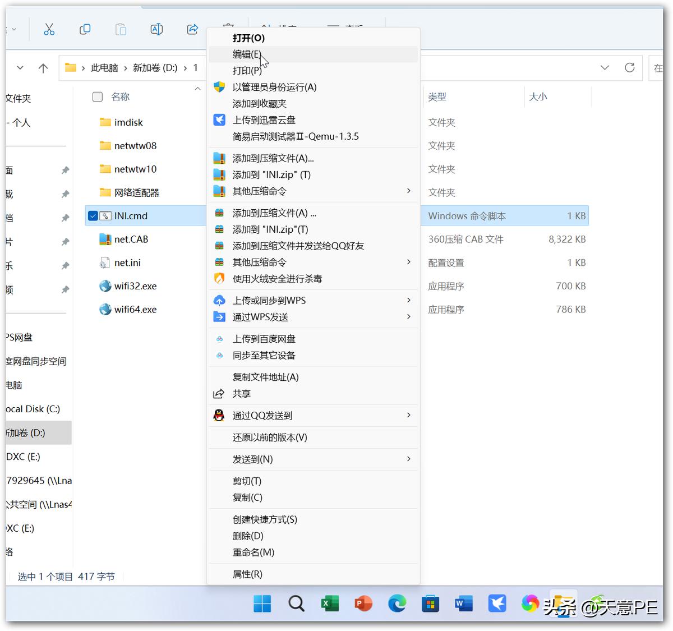
Task: Click the QQ penguin icon in context menu
Action: tap(219, 415)
